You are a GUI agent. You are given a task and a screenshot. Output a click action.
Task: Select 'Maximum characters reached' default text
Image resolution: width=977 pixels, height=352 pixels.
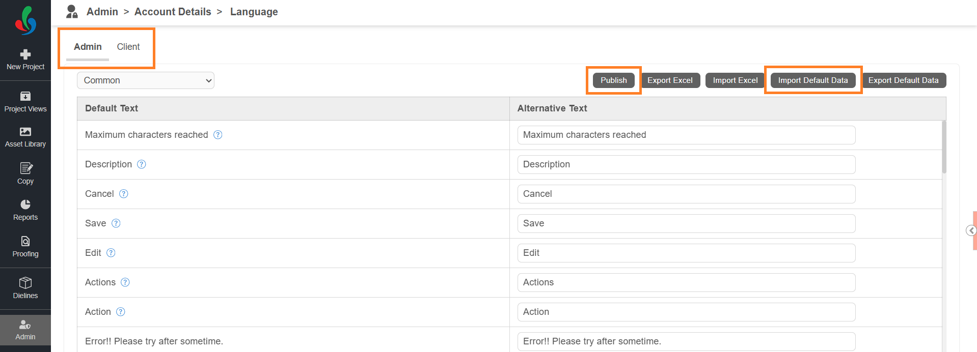[147, 135]
